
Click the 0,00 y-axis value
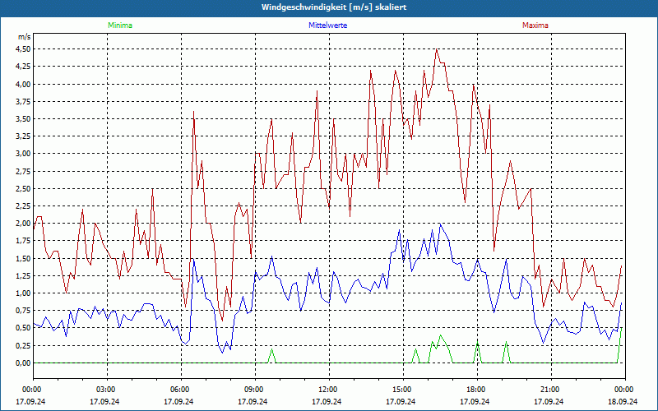point(23,363)
